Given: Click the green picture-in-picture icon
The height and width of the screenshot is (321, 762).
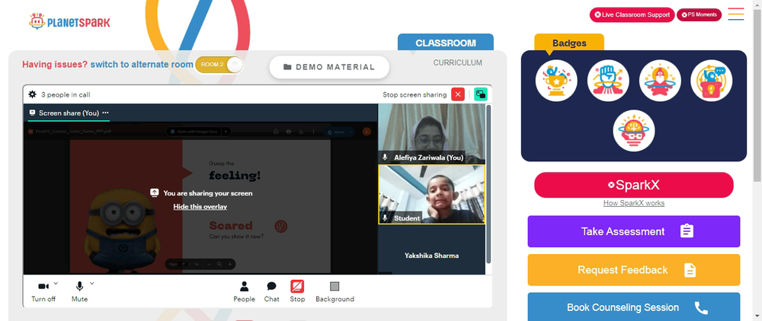Looking at the screenshot, I should [x=481, y=94].
